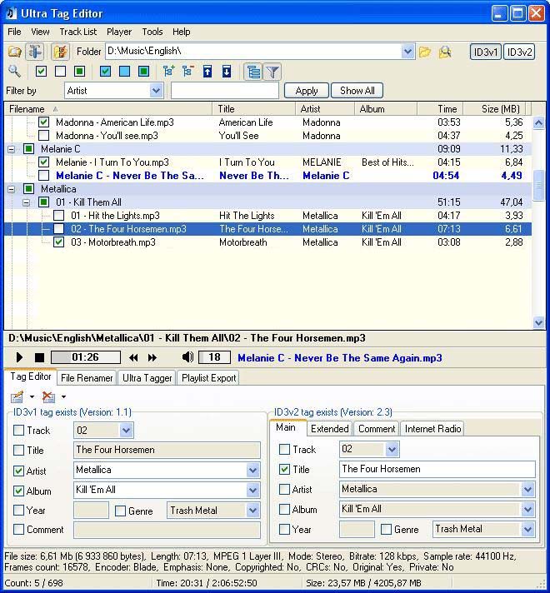The height and width of the screenshot is (593, 550).
Task: Click the Play button in player
Action: [19, 357]
